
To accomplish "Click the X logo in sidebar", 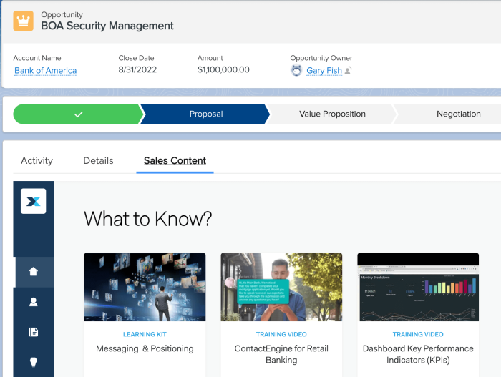I will [x=33, y=201].
